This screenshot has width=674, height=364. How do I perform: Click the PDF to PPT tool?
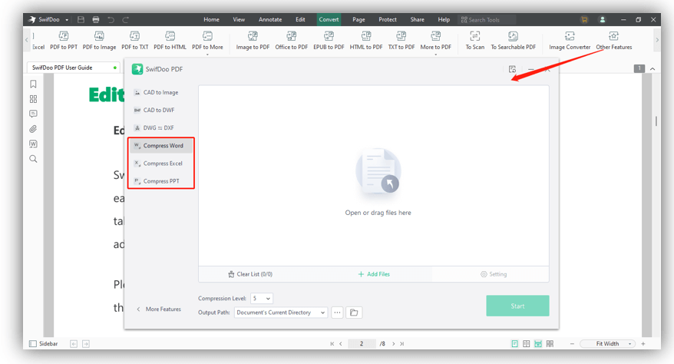tap(64, 41)
